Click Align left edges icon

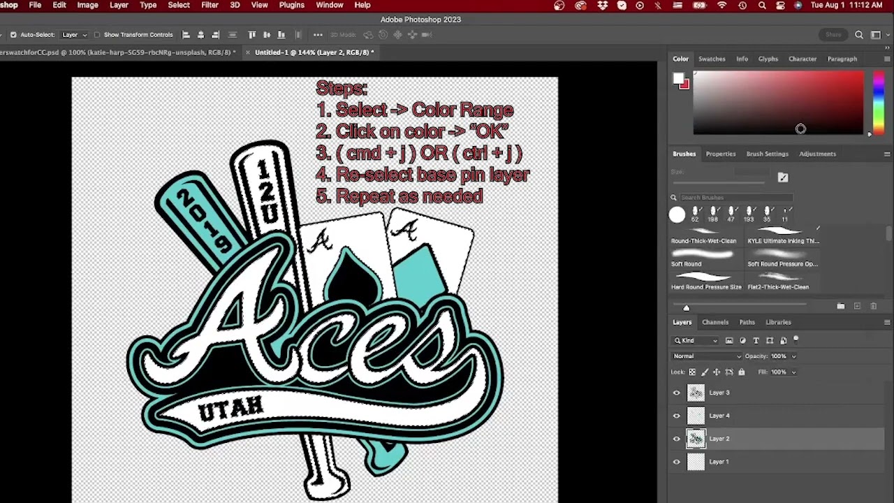(186, 34)
